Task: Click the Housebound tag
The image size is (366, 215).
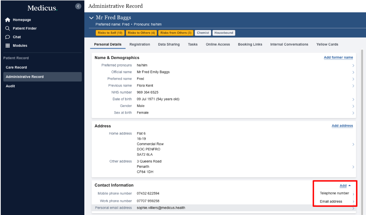Action: [x=224, y=33]
